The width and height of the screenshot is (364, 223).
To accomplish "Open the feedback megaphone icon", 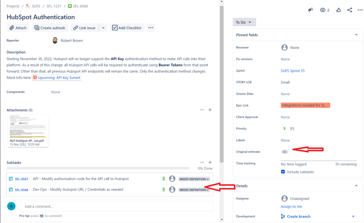I will [310, 10].
